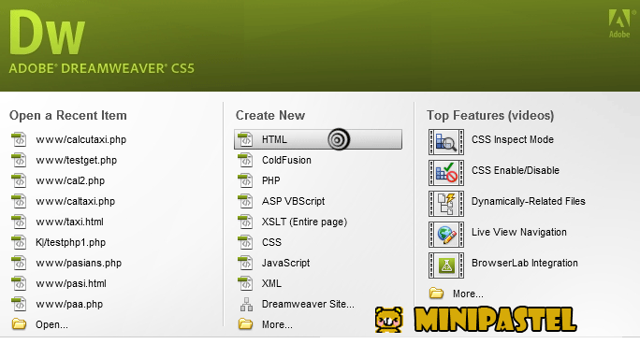Open recent file www/cal2.php

(x=70, y=180)
